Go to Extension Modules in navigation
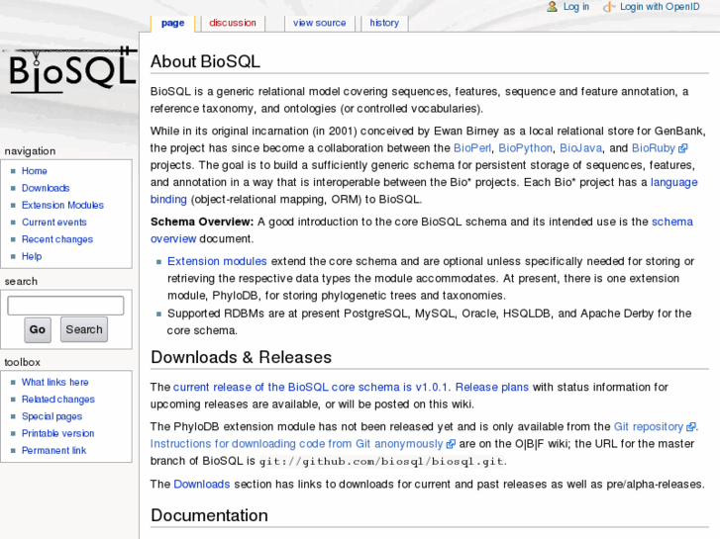720x539 pixels. point(62,205)
